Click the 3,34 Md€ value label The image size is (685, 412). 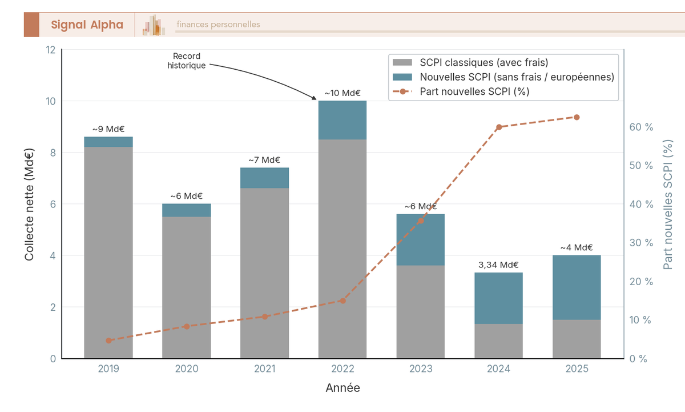[499, 265]
